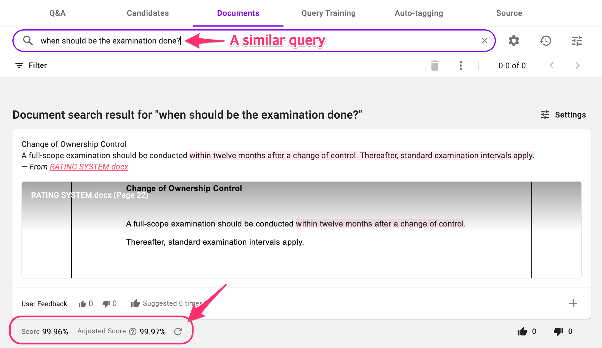This screenshot has width=602, height=348.
Task: Open the RATING SYSTEM.docx link
Action: [89, 167]
